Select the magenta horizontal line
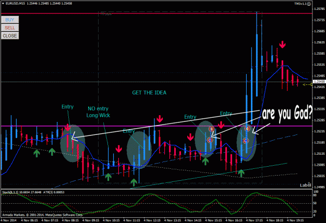Screen dimensions: 326x223 [x=156, y=126]
